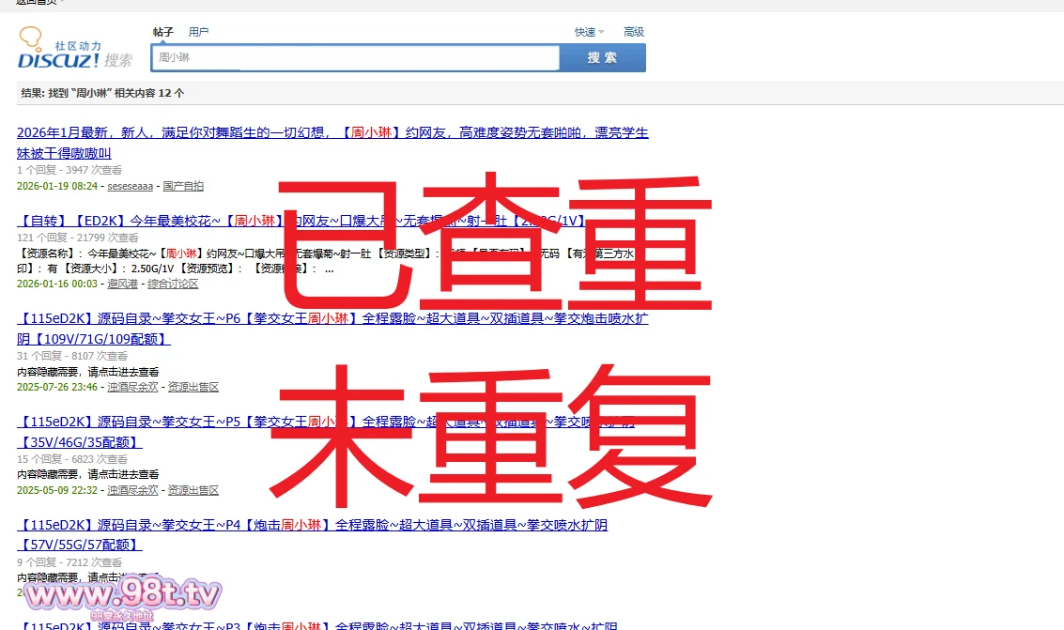Go to 资源出售区 from the 2025-07-26 post
This screenshot has width=1064, height=630.
(193, 387)
